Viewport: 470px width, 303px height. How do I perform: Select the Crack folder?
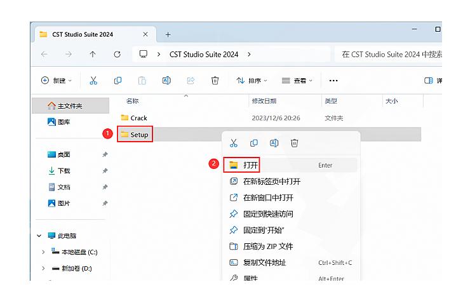click(134, 118)
